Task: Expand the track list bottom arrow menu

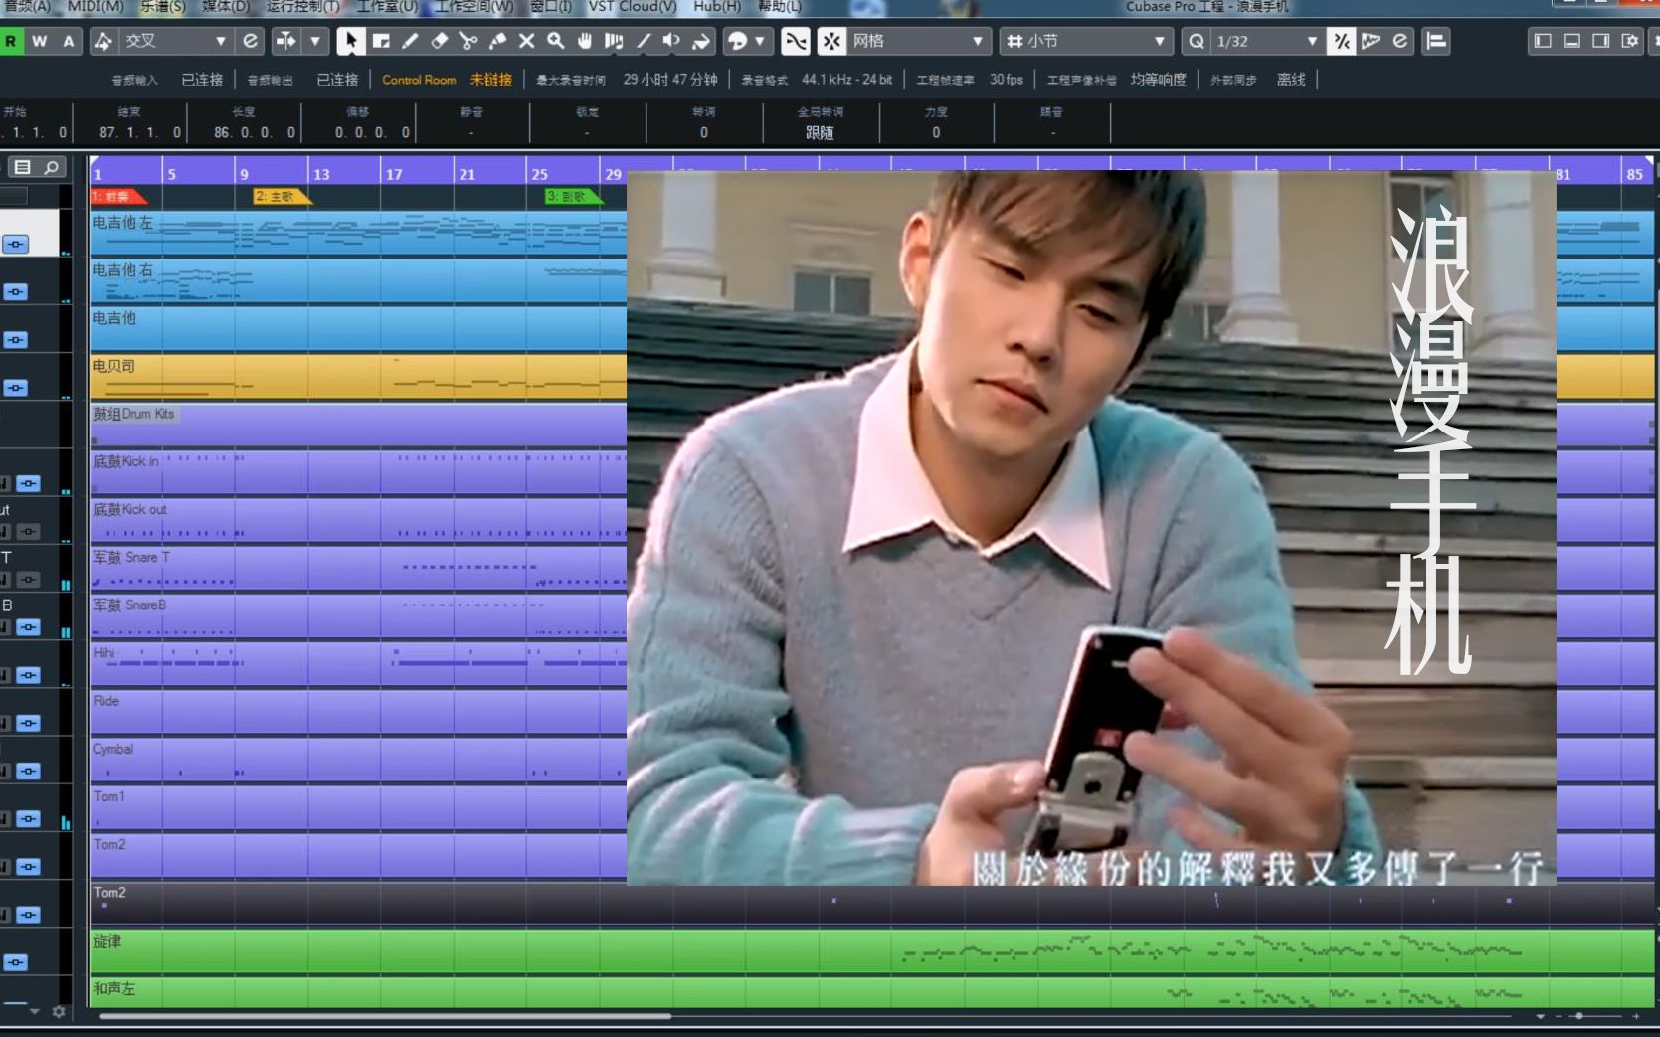Action: click(x=35, y=1011)
